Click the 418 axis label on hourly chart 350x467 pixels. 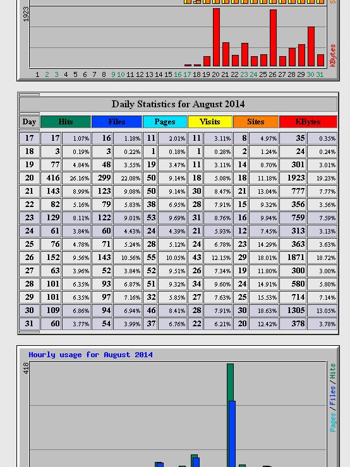26,368
